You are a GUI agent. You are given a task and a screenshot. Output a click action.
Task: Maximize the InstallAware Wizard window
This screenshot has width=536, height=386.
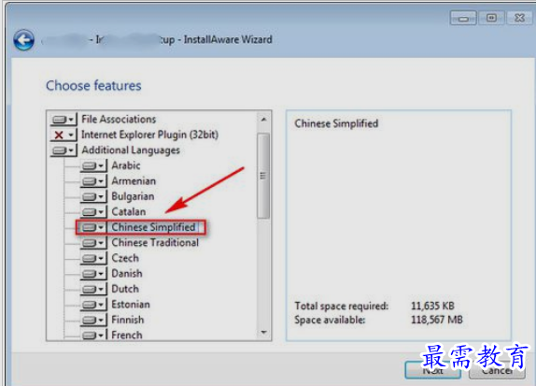[x=491, y=18]
